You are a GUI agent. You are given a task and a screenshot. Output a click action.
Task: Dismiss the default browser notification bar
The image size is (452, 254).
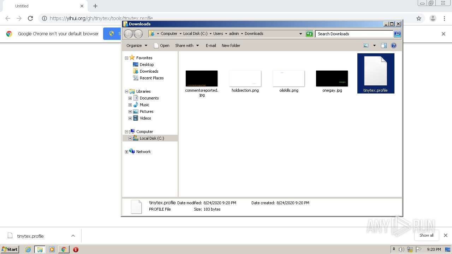(x=444, y=34)
